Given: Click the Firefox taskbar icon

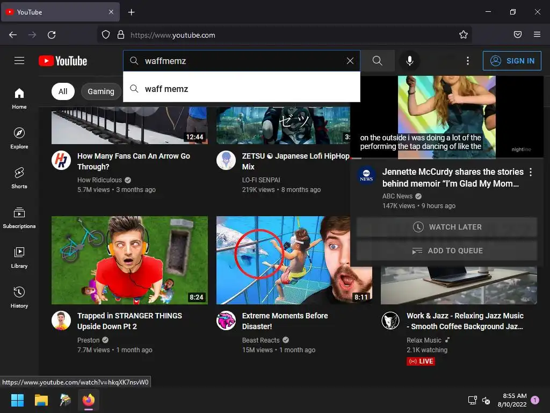Looking at the screenshot, I should coord(89,400).
